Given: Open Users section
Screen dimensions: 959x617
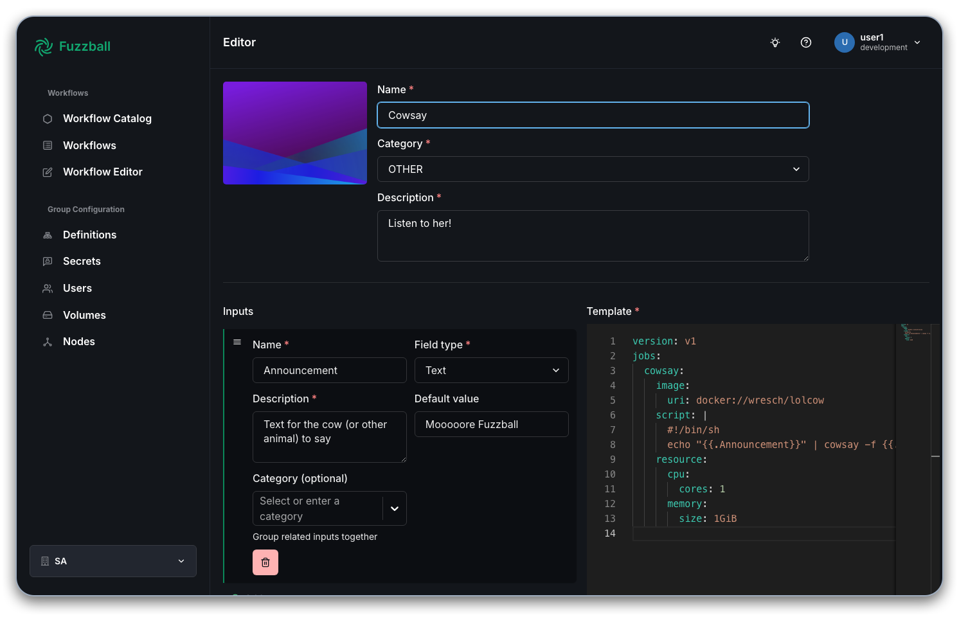Looking at the screenshot, I should [x=77, y=289].
